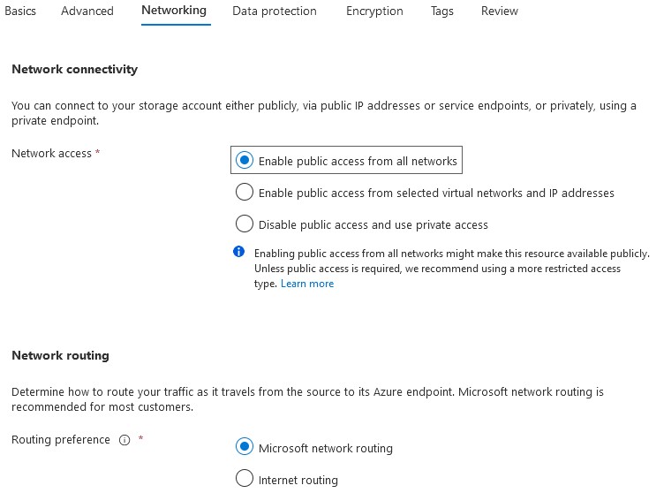The height and width of the screenshot is (493, 656).
Task: Click the Networking tab
Action: tap(174, 11)
